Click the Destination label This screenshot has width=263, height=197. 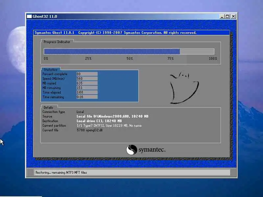pyautogui.click(x=50, y=121)
